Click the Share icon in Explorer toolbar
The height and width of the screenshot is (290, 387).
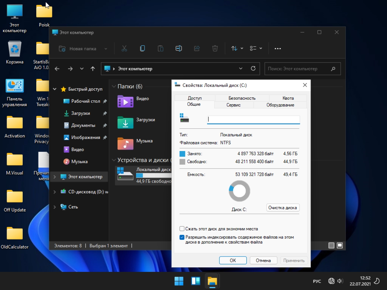(x=197, y=48)
